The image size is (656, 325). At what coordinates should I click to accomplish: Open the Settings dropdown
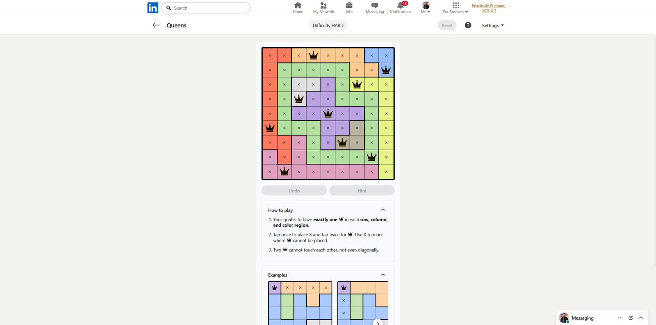493,25
